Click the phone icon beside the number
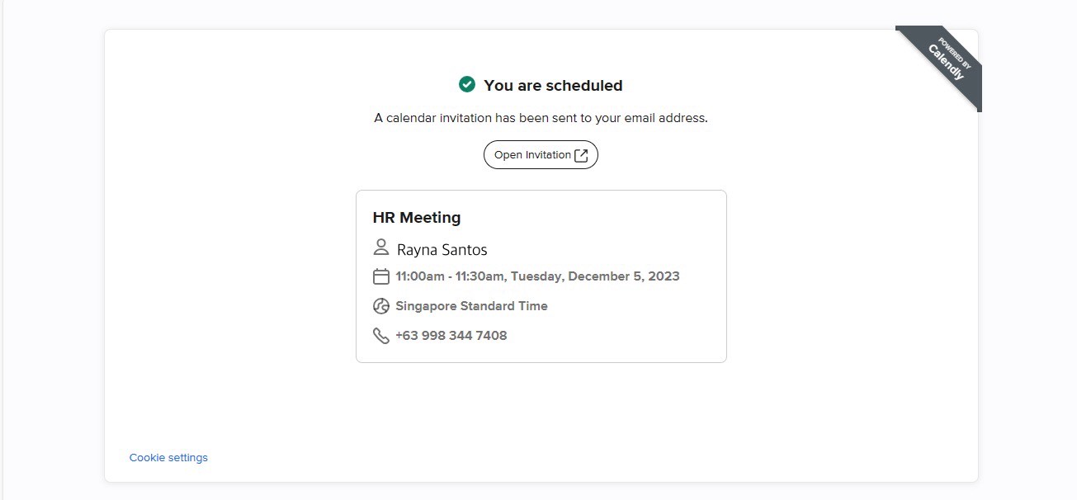The image size is (1077, 500). (x=380, y=336)
